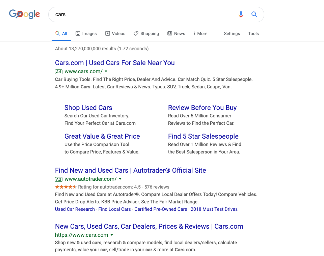Click the autotrader star rating icons
This screenshot has height=256, width=324.
coord(66,187)
